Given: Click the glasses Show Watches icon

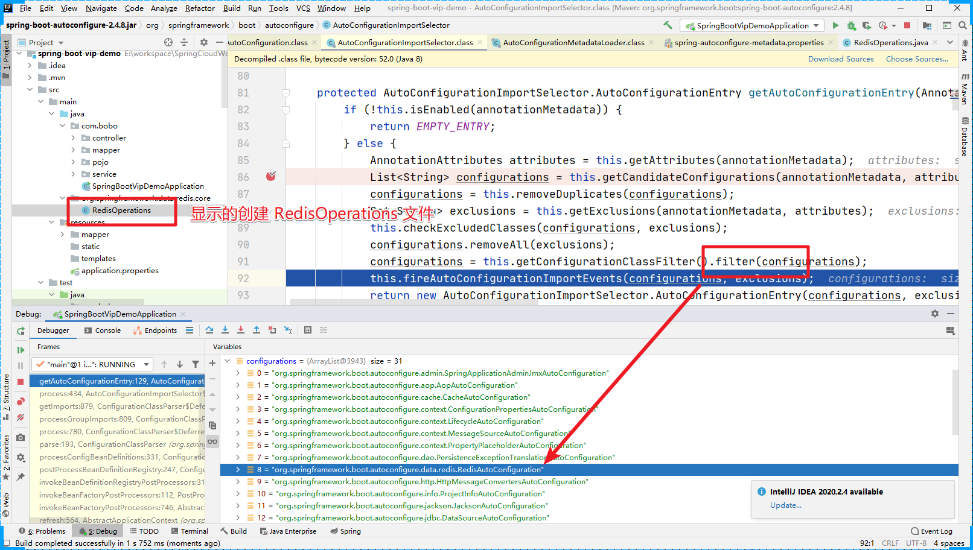Looking at the screenshot, I should (x=212, y=441).
